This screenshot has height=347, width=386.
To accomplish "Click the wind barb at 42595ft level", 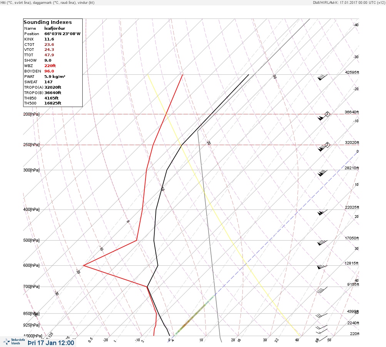I will point(323,77).
